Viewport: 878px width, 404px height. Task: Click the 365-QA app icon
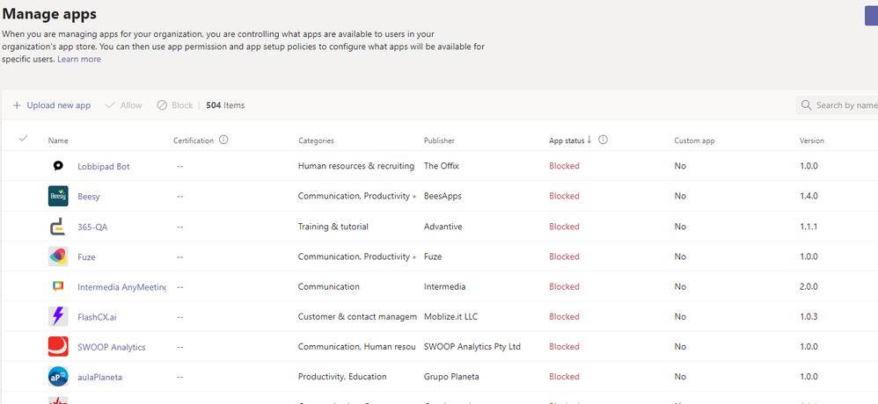coord(58,227)
